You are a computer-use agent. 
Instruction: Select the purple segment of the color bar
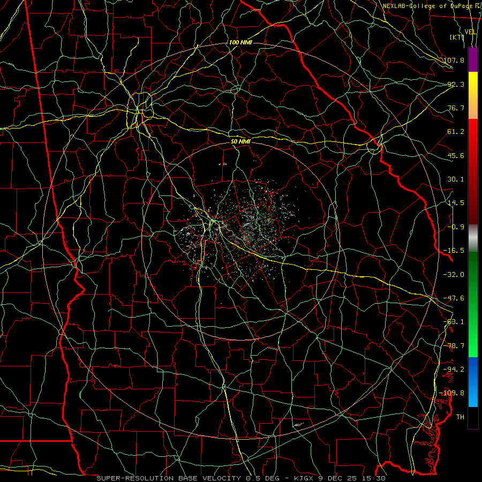pos(473,60)
